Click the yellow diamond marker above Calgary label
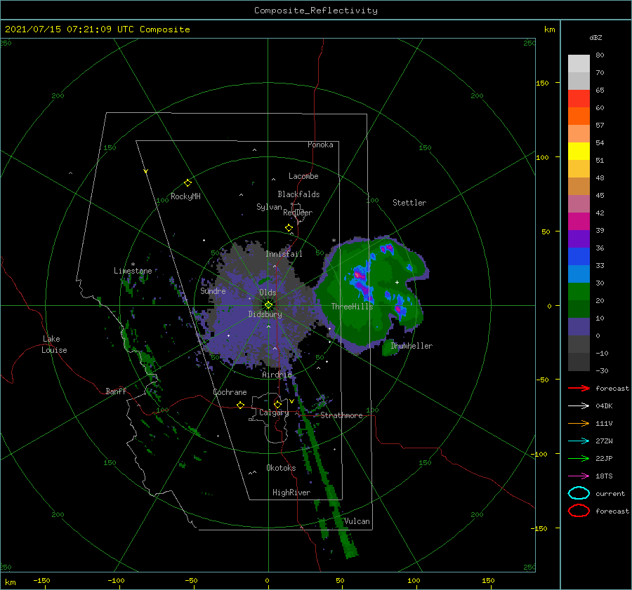This screenshot has height=590, width=632. click(x=277, y=404)
